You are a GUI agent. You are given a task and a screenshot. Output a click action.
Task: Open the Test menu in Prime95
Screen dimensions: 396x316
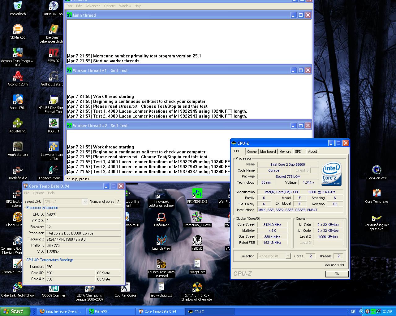click(69, 6)
